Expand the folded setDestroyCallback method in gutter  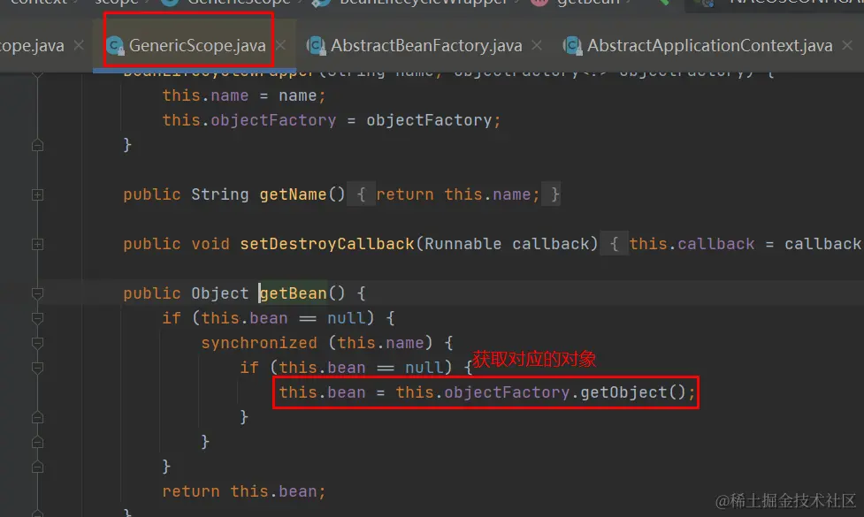pos(37,244)
